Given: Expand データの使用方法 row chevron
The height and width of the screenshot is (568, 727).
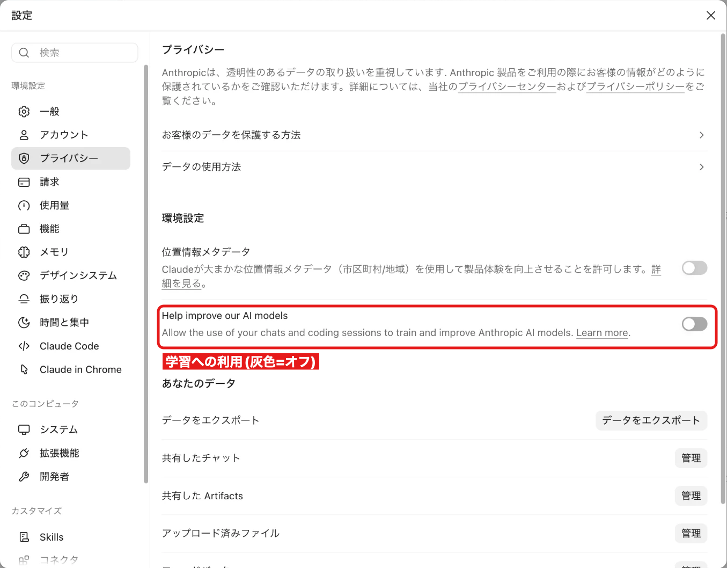Looking at the screenshot, I should click(x=702, y=167).
